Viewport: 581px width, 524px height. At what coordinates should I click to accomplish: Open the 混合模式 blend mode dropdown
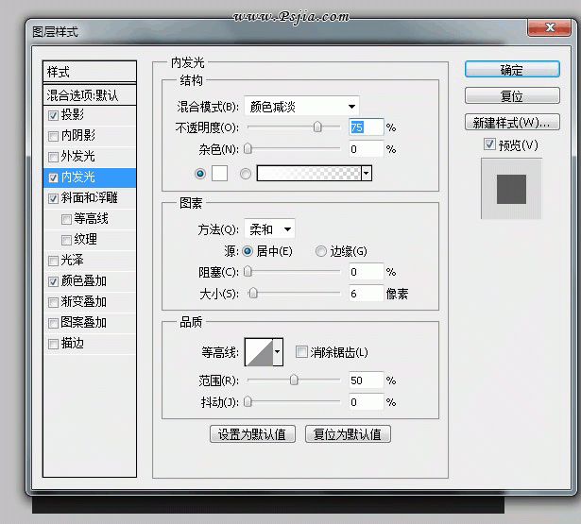[301, 106]
